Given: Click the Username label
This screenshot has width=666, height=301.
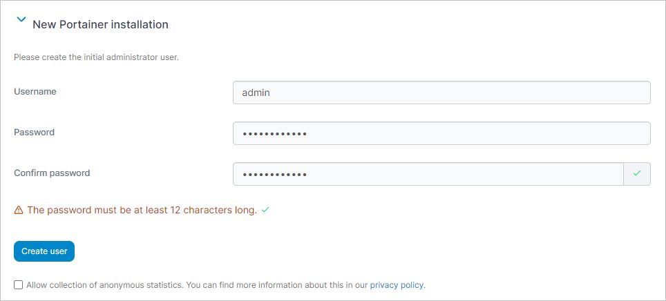Looking at the screenshot, I should pyautogui.click(x=35, y=91).
